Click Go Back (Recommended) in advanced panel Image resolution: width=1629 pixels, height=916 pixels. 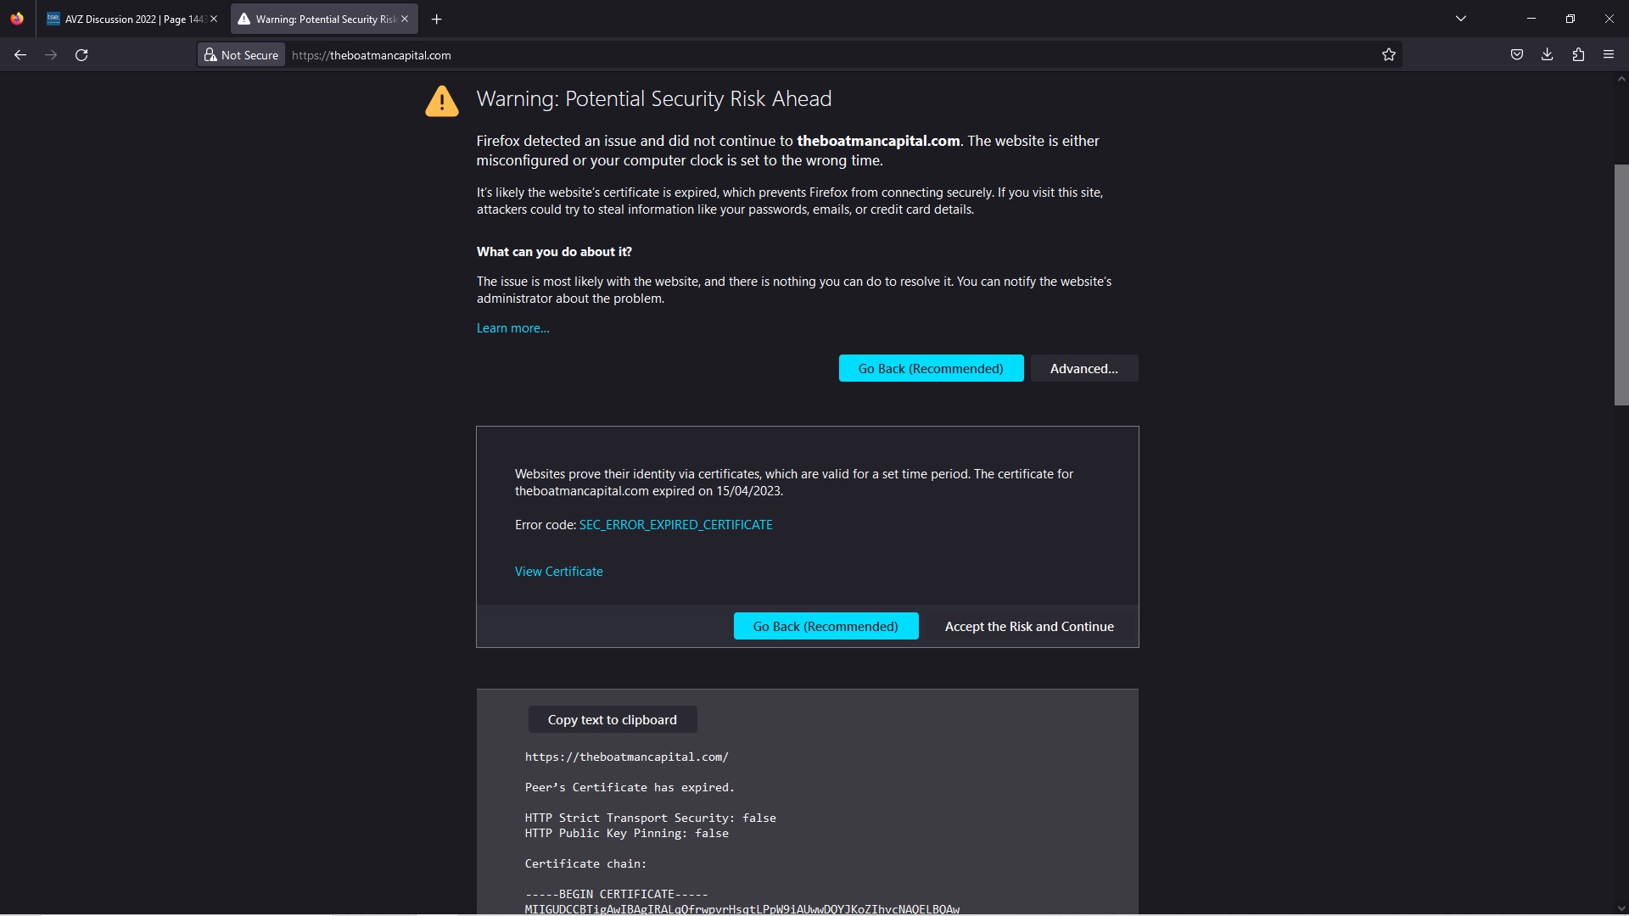(826, 626)
